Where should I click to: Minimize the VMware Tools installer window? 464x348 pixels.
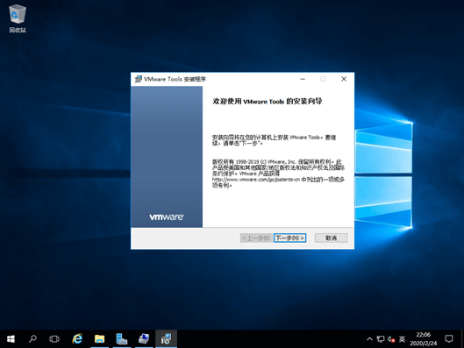click(x=303, y=79)
